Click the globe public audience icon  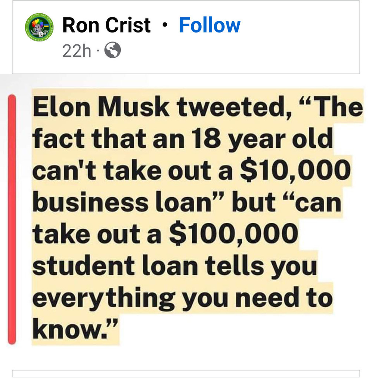(113, 51)
